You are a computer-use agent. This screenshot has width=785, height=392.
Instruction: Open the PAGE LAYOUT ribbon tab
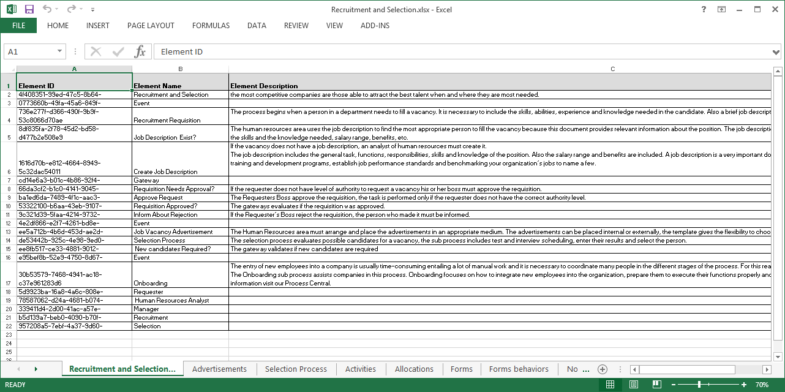[x=151, y=26]
